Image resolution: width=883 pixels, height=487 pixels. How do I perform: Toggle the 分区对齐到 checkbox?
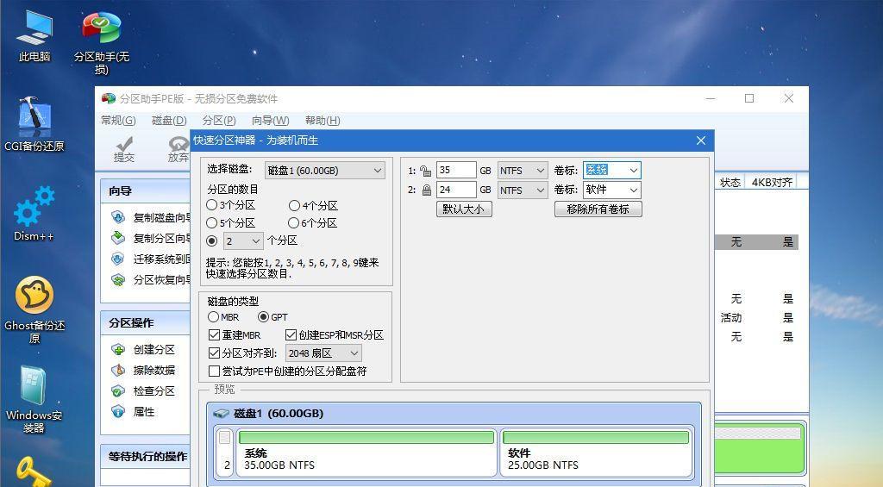pos(214,353)
